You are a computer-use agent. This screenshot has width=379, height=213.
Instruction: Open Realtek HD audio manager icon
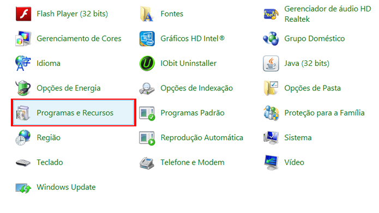pyautogui.click(x=271, y=14)
